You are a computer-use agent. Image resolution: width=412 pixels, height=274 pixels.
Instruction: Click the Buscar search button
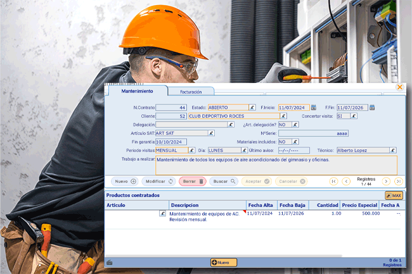(224, 182)
